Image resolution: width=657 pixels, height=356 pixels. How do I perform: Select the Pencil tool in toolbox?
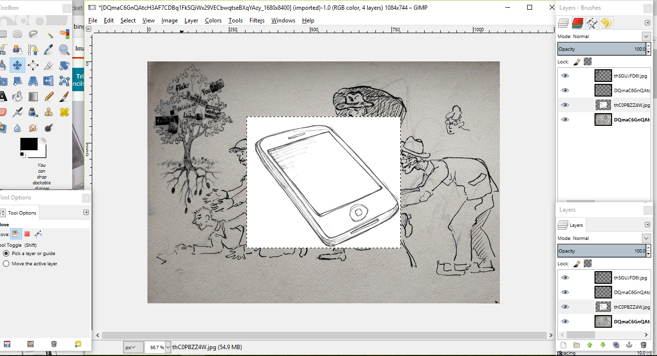[49, 96]
